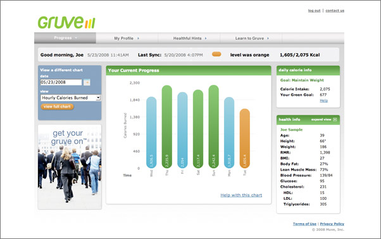Click the daily calorie info header
381x239 pixels.
(x=308, y=70)
